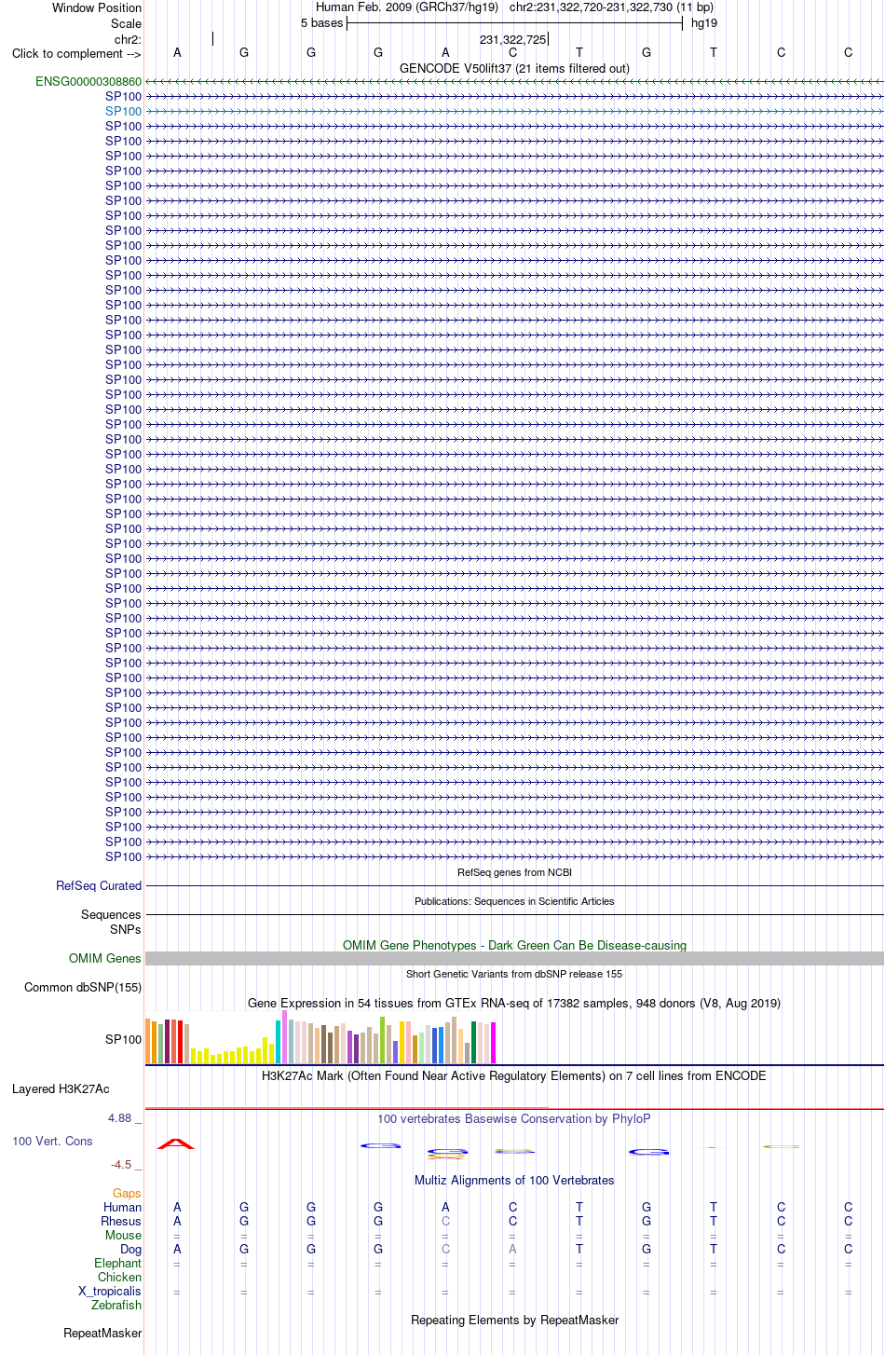The width and height of the screenshot is (885, 1355).
Task: Click the RepeatMasker track label
Action: [x=102, y=1334]
